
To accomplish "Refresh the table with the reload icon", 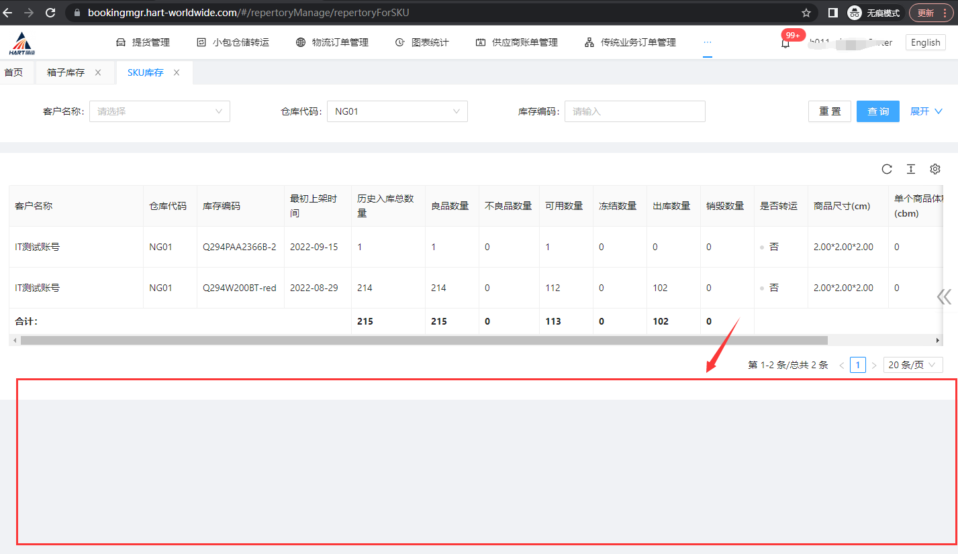I will pyautogui.click(x=886, y=169).
